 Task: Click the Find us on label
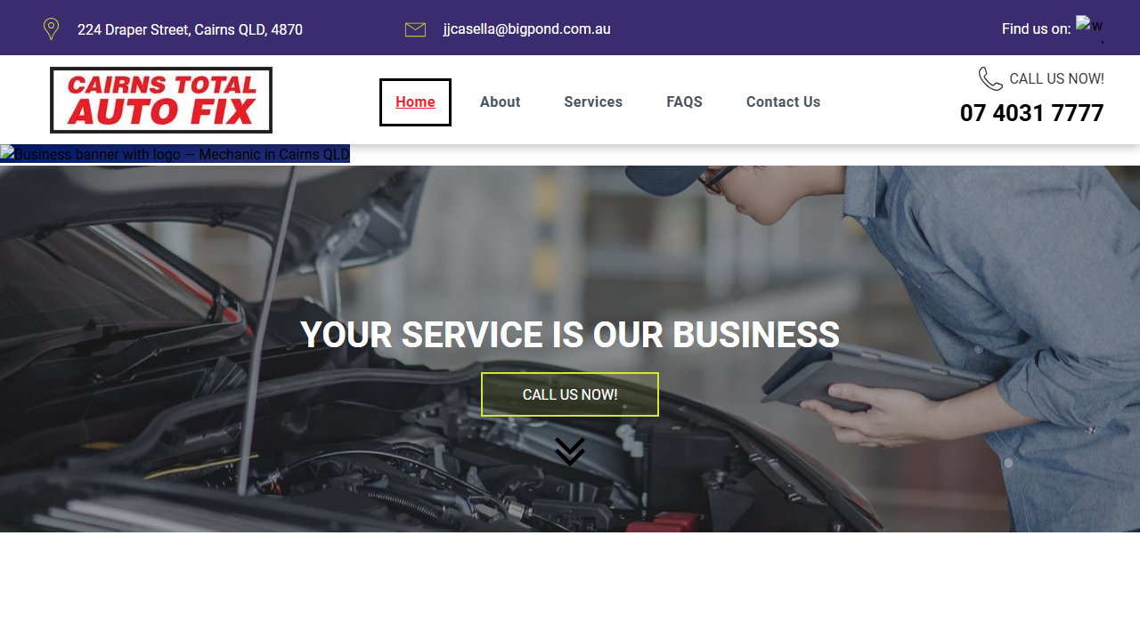point(1036,29)
